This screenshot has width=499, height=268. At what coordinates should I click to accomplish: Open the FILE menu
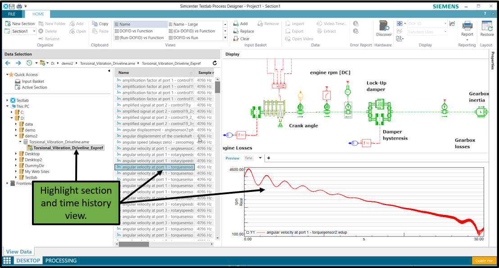[12, 14]
